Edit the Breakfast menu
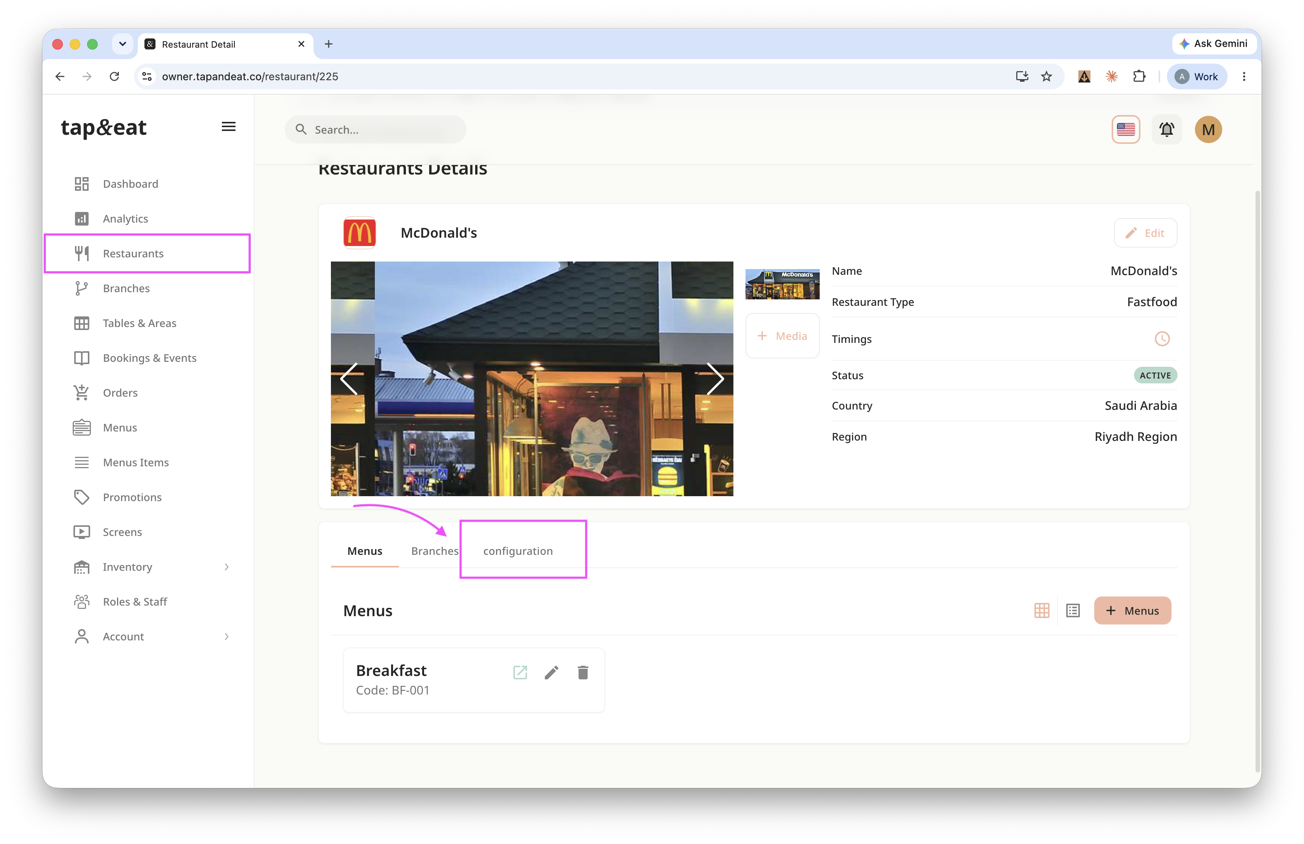1304x844 pixels. pyautogui.click(x=551, y=673)
